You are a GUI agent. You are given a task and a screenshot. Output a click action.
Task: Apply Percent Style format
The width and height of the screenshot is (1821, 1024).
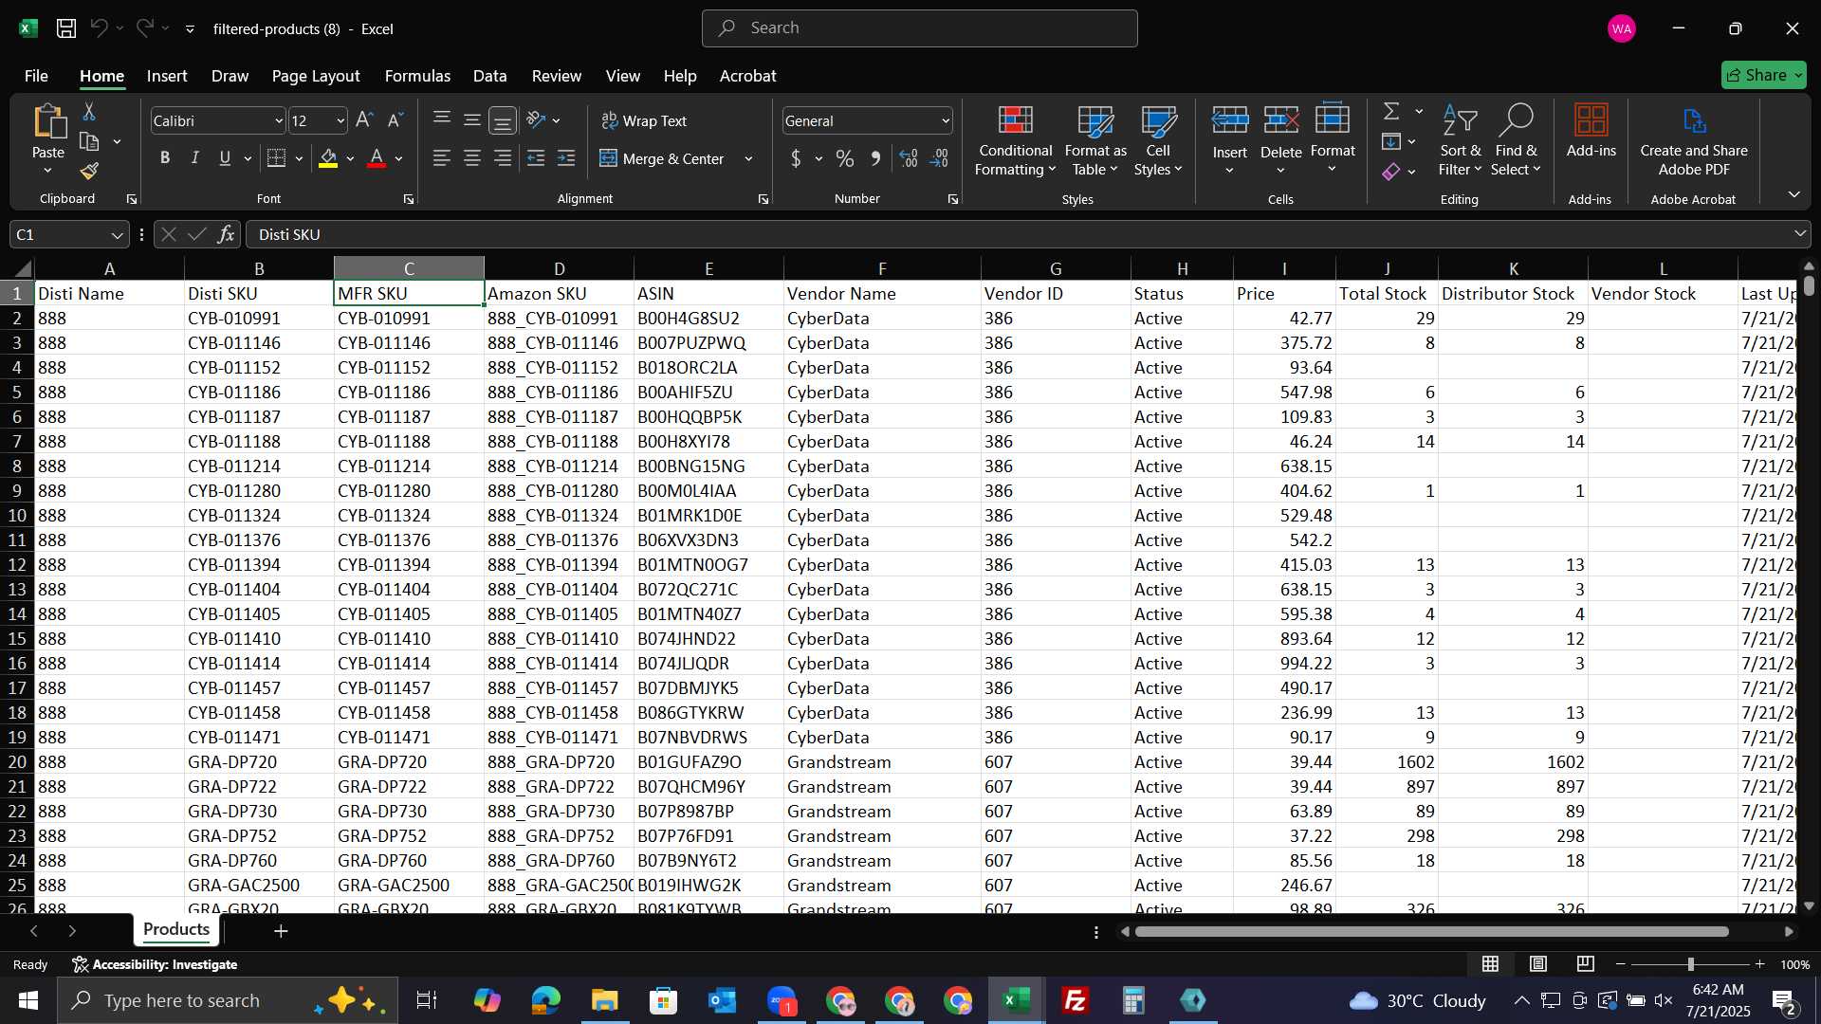[845, 158]
